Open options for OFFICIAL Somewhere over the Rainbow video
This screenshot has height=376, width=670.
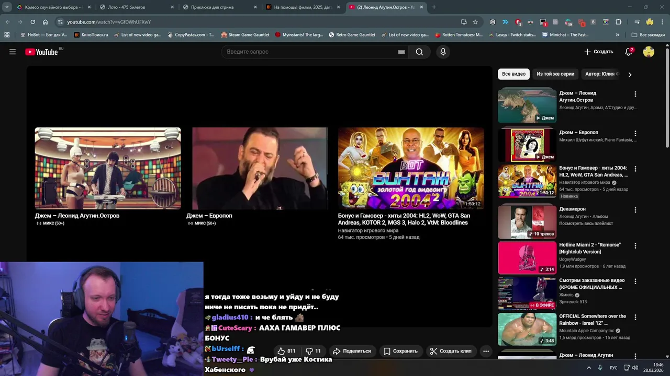pyautogui.click(x=635, y=317)
